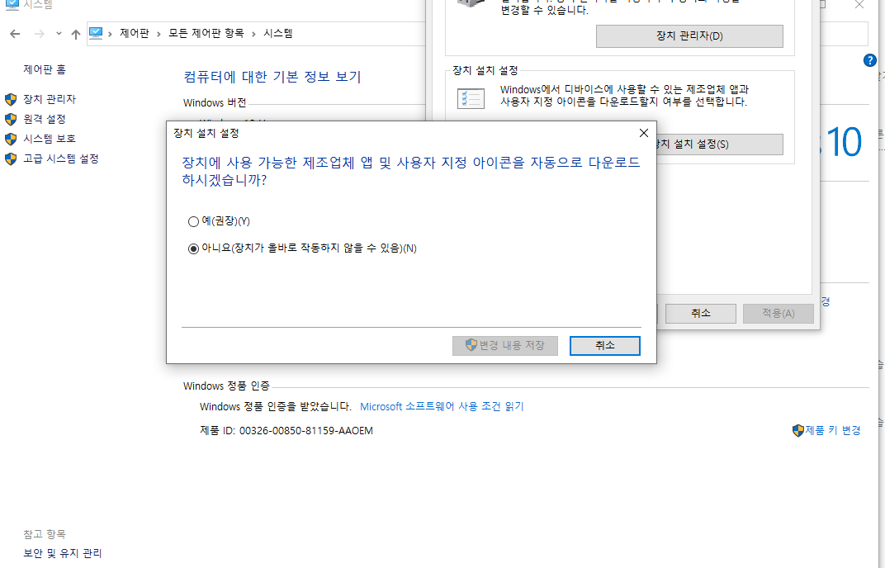
Task: Open 원격 설정 sidebar link
Action: tap(45, 119)
